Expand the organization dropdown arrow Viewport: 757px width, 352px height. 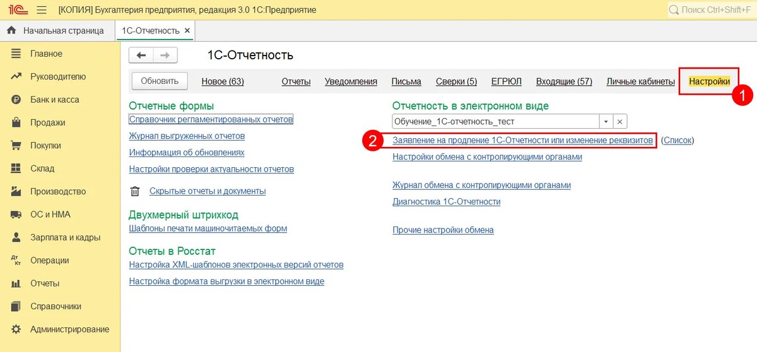click(x=606, y=122)
